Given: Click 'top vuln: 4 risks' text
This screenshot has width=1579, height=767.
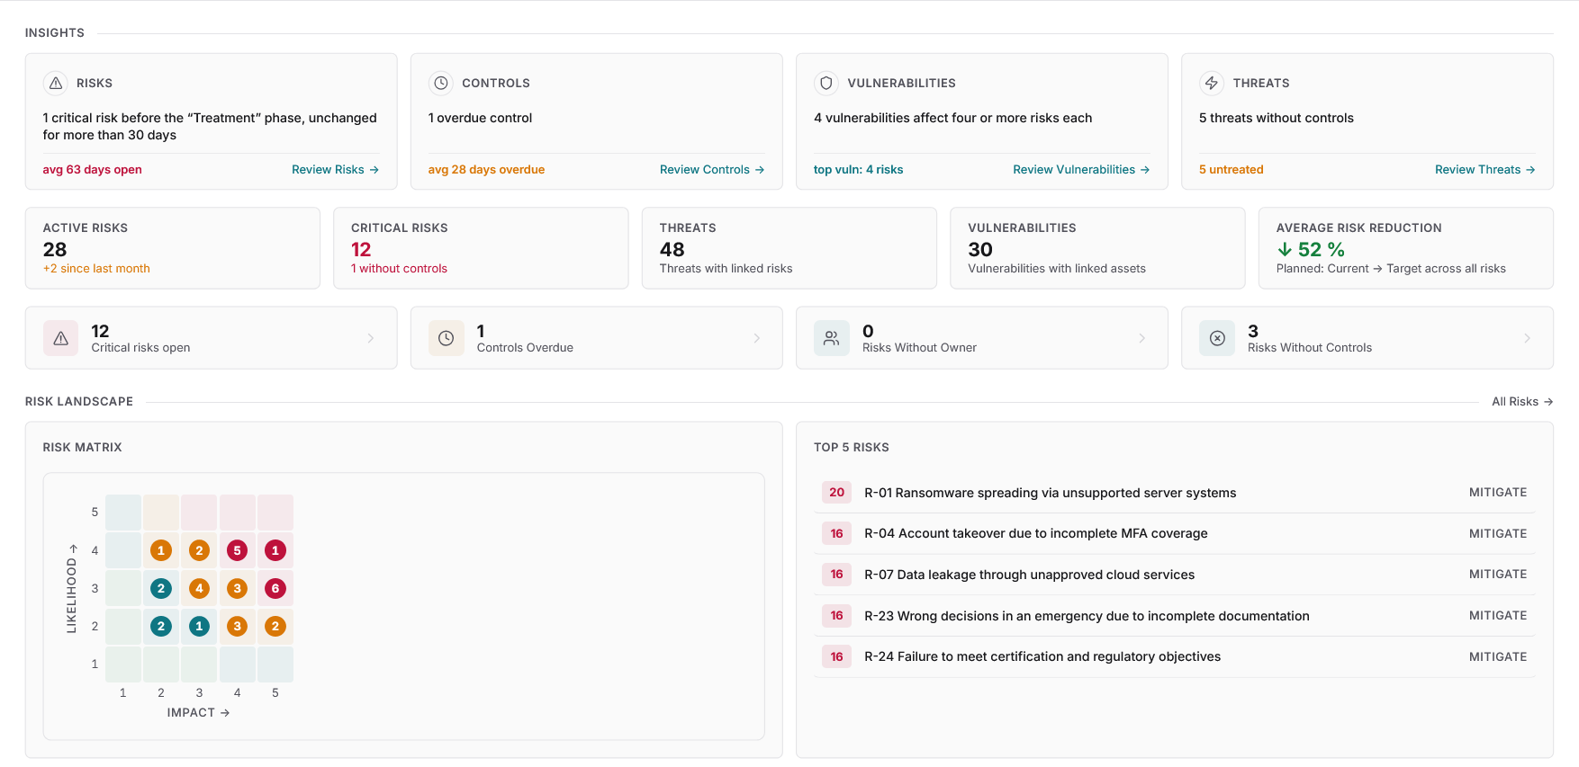Looking at the screenshot, I should pyautogui.click(x=858, y=169).
